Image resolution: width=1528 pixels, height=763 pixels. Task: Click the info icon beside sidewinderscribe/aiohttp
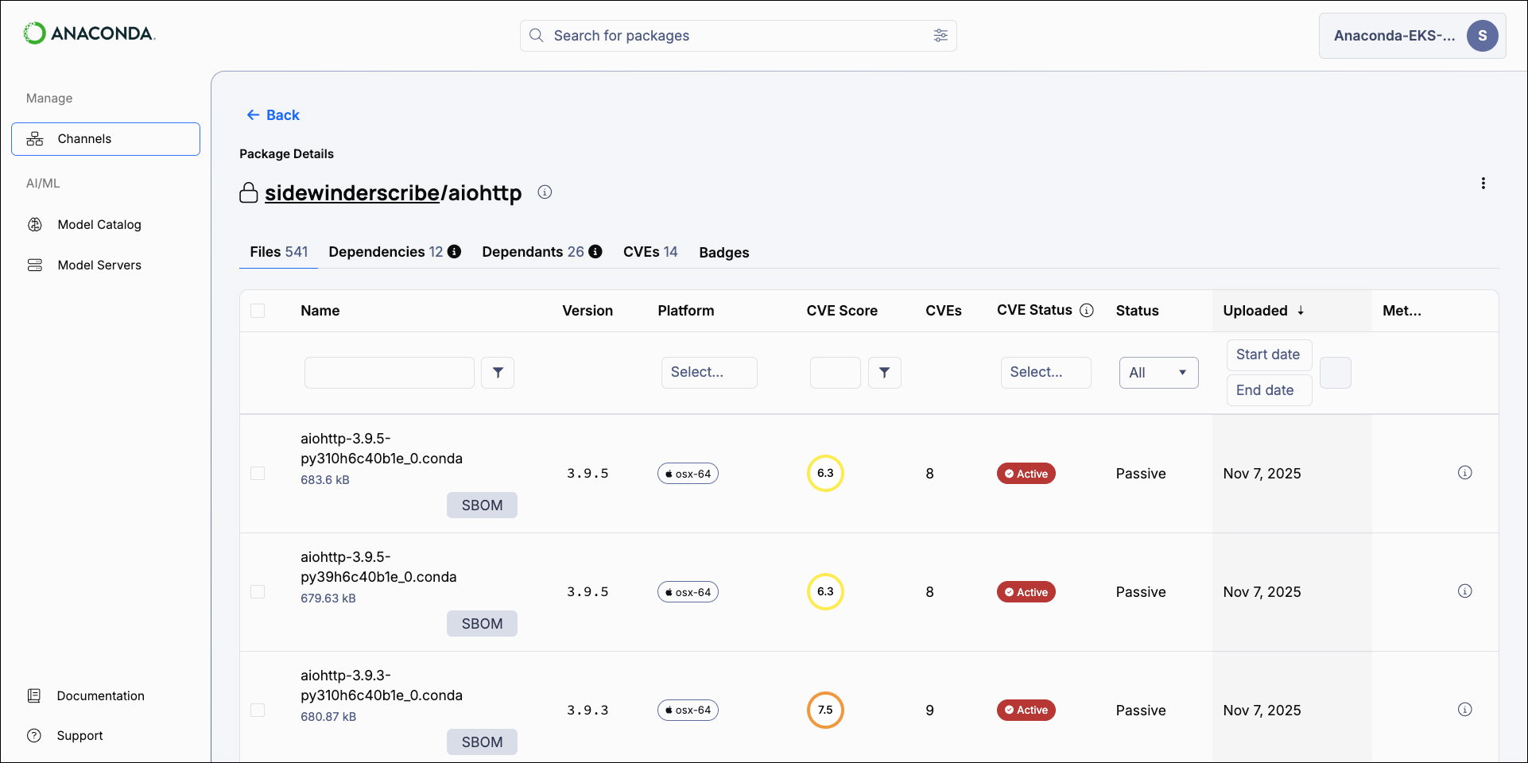[x=545, y=192]
